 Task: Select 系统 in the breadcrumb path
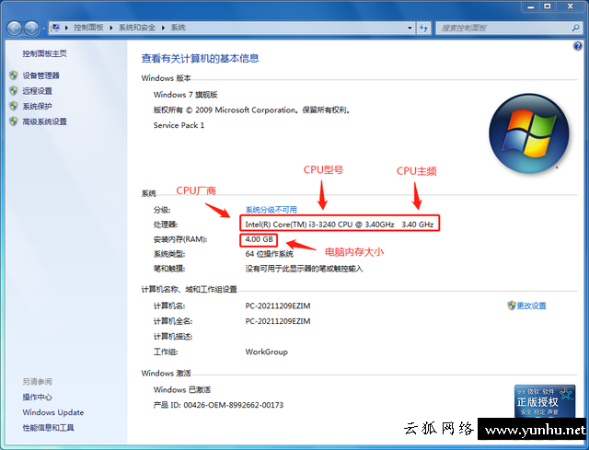[x=178, y=28]
